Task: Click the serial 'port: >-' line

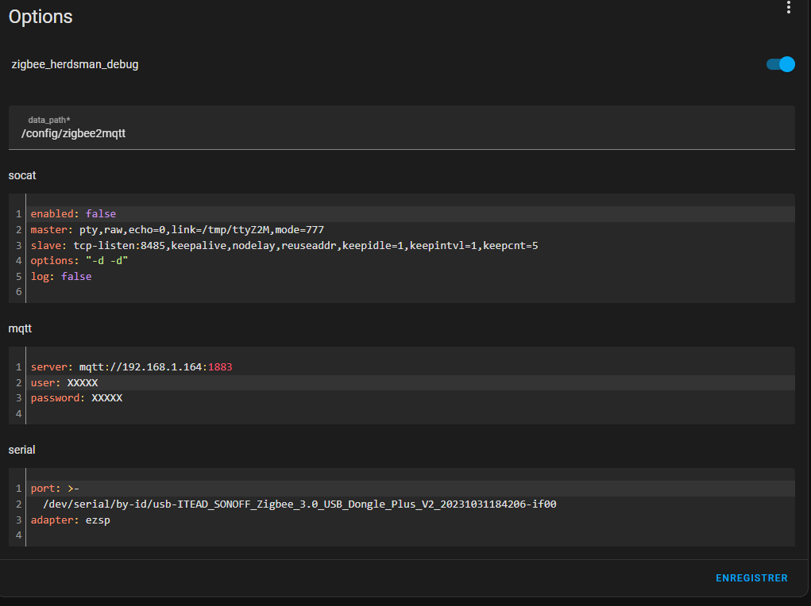Action: point(55,489)
